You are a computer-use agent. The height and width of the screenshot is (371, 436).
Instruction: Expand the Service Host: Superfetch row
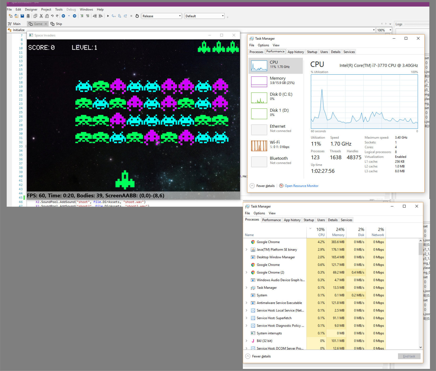click(x=247, y=318)
